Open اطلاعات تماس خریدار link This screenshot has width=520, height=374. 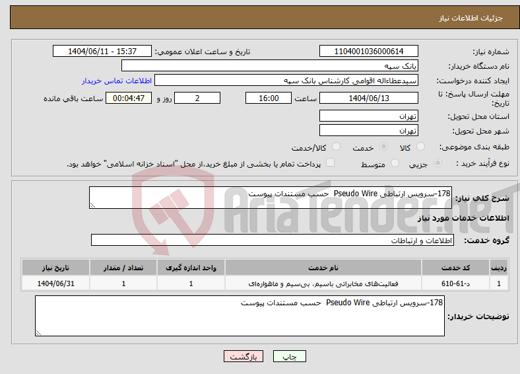pyautogui.click(x=117, y=81)
